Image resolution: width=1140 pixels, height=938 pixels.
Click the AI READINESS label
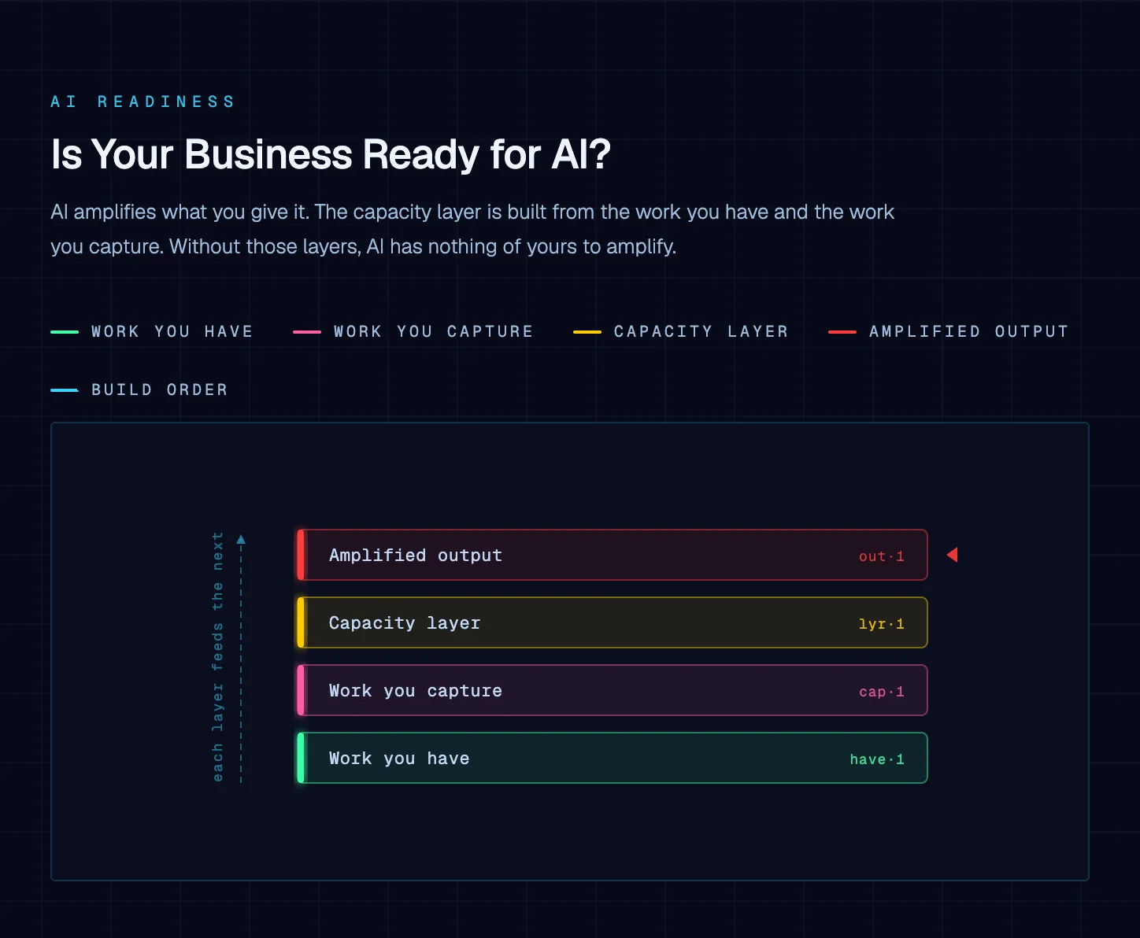142,102
